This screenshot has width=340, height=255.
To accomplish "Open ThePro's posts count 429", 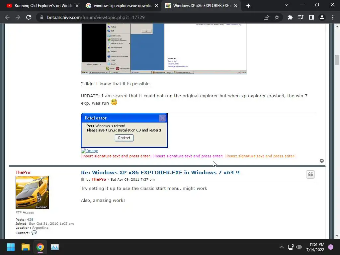I will coord(30,219).
